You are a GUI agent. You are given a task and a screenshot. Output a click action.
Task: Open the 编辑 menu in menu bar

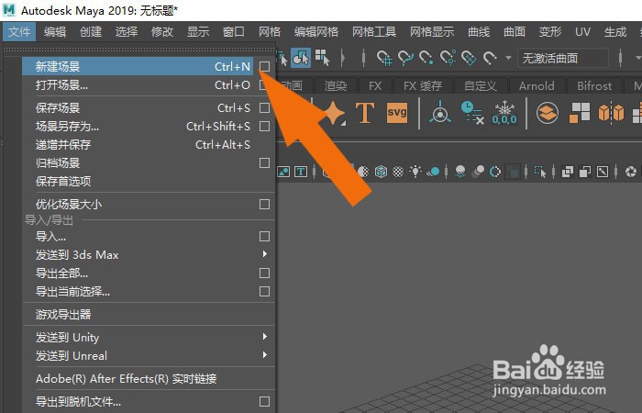pyautogui.click(x=55, y=31)
